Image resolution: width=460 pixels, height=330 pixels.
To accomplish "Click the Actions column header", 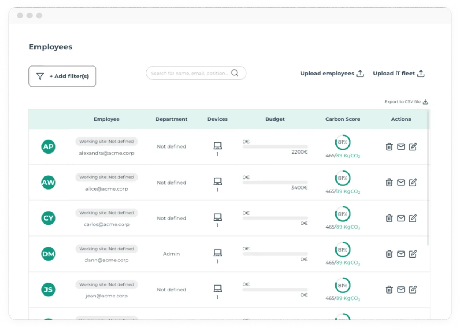I will (401, 119).
